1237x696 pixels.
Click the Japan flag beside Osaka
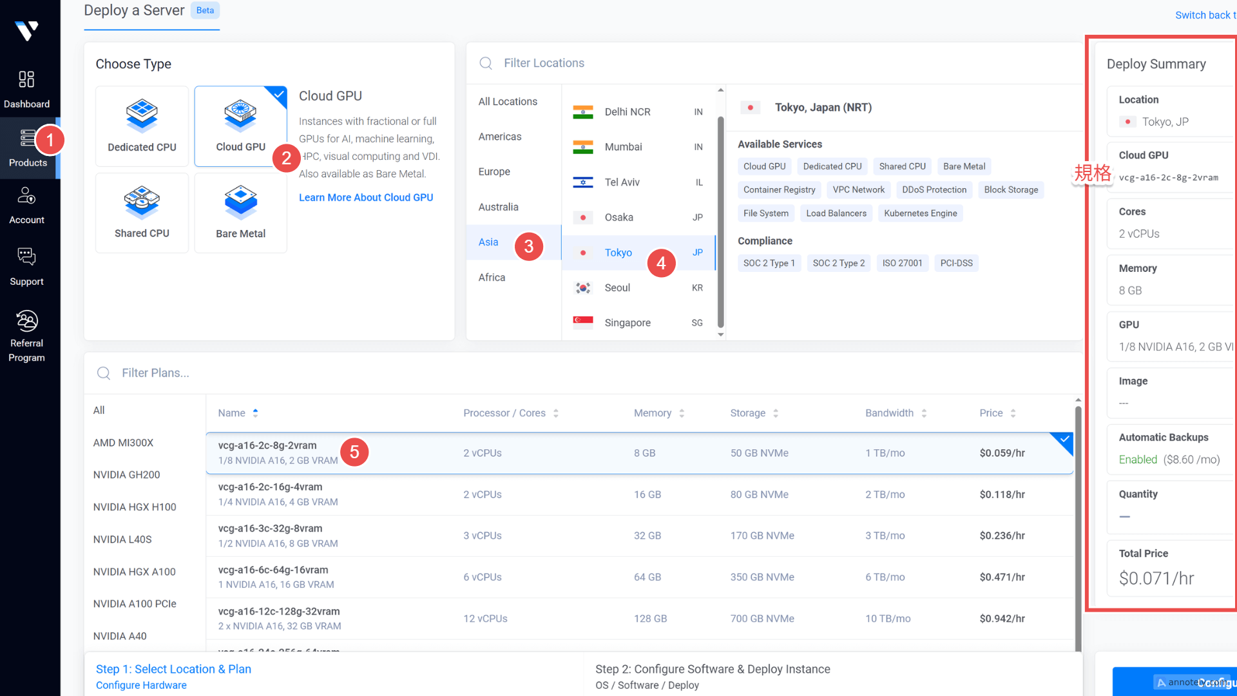(x=583, y=218)
